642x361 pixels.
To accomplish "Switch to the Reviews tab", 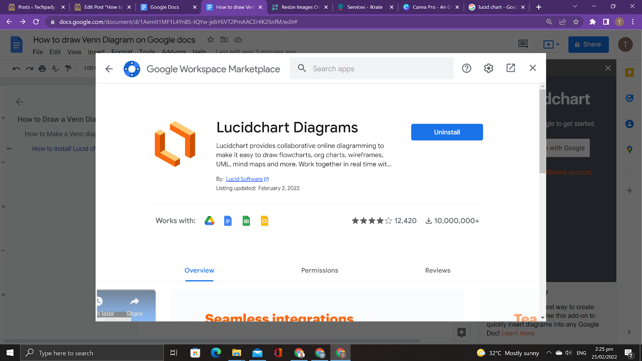I will [x=438, y=270].
